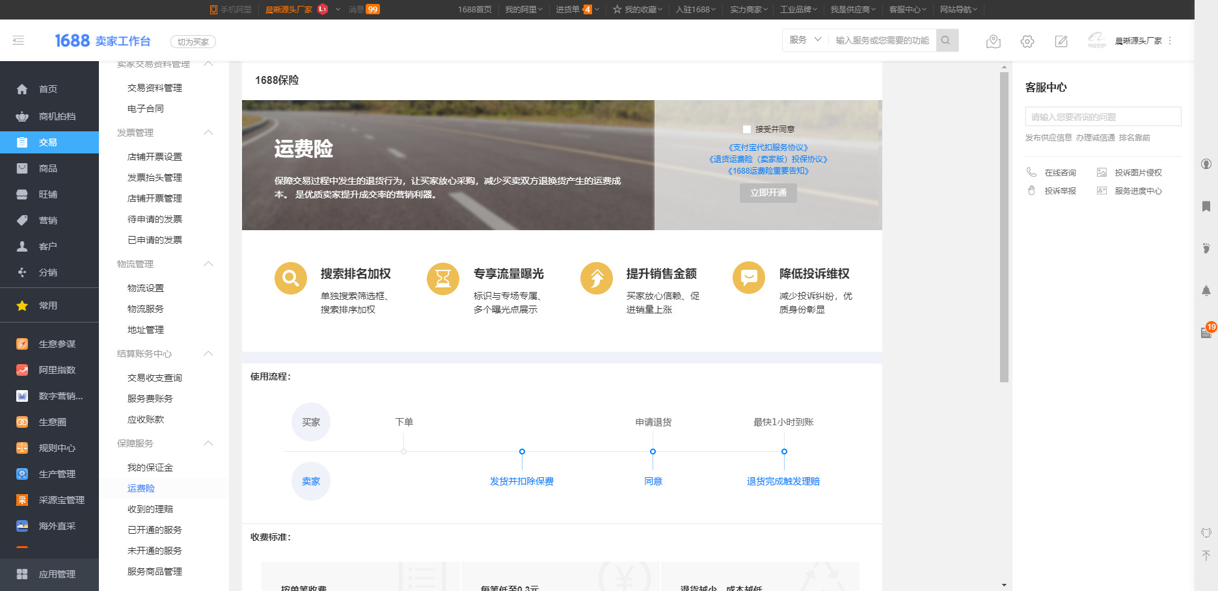Open the 支付宝代扣服务协议 link
The height and width of the screenshot is (591, 1218).
click(768, 148)
